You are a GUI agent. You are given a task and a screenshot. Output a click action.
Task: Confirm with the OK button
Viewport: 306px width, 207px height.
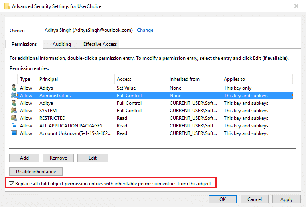tap(223, 199)
